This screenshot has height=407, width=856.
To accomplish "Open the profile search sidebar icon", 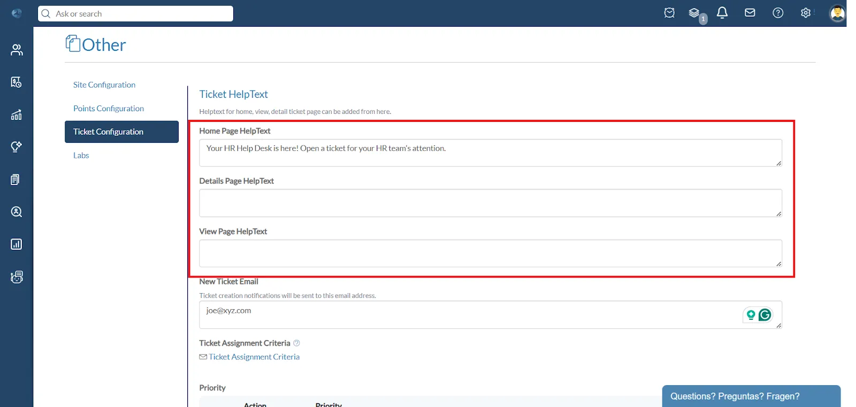I will click(17, 212).
